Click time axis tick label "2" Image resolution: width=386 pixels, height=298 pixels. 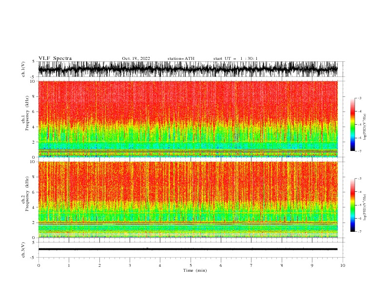pyautogui.click(x=99, y=265)
